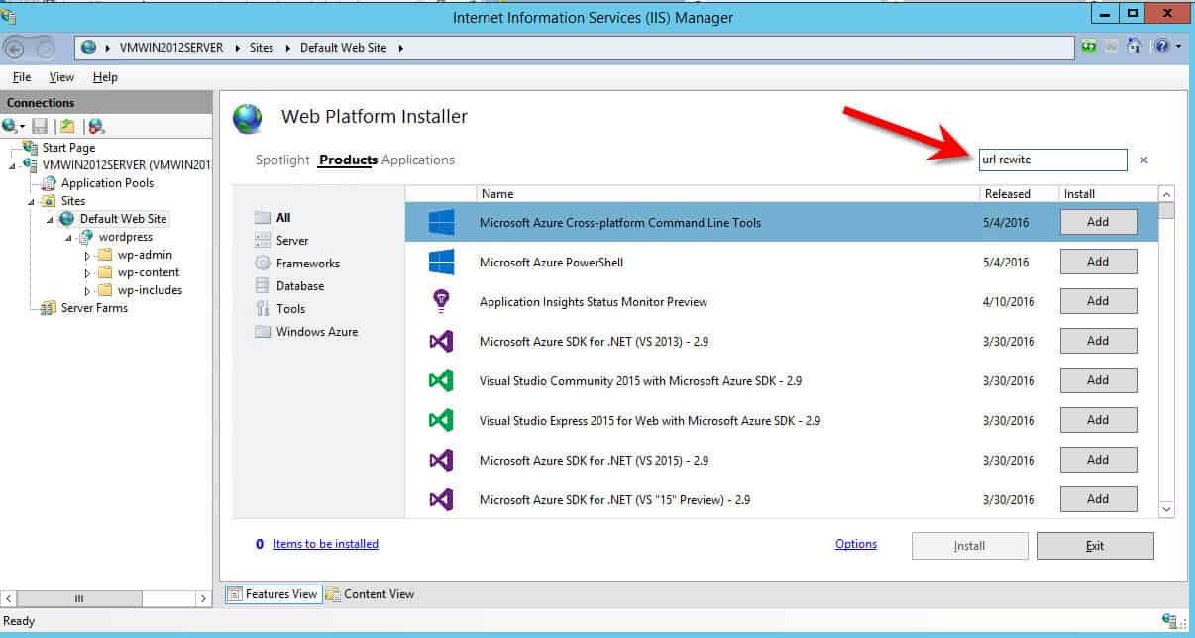Select the wp-admin folder

pyautogui.click(x=145, y=255)
